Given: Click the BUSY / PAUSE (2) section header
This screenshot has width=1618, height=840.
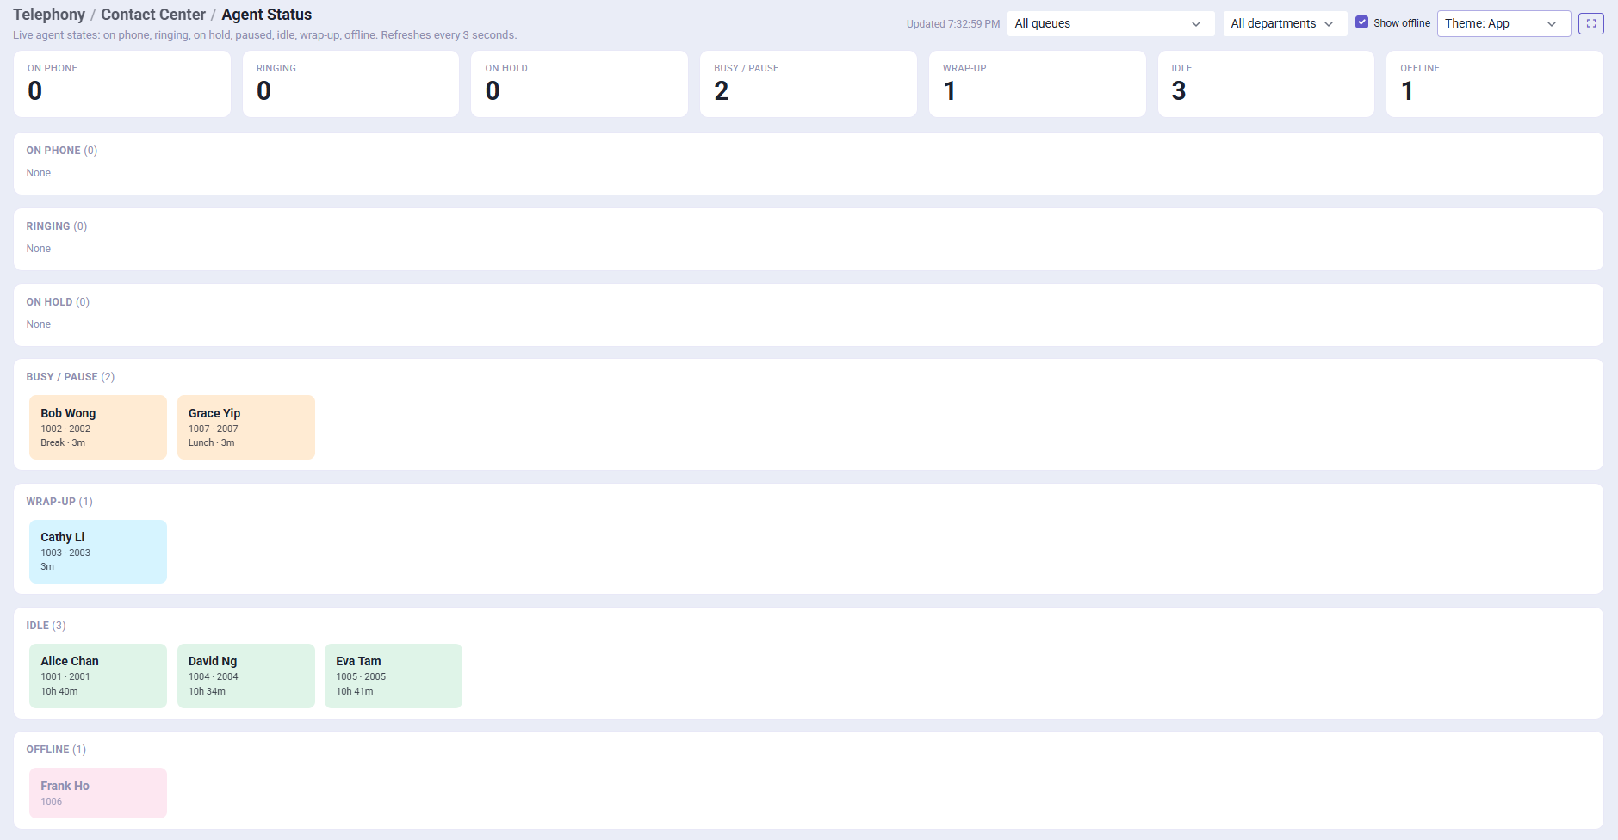Looking at the screenshot, I should 71,377.
